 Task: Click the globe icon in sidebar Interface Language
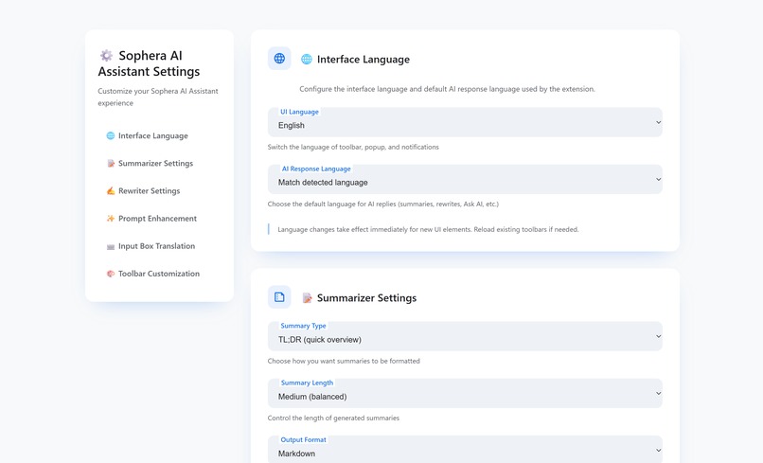(111, 135)
